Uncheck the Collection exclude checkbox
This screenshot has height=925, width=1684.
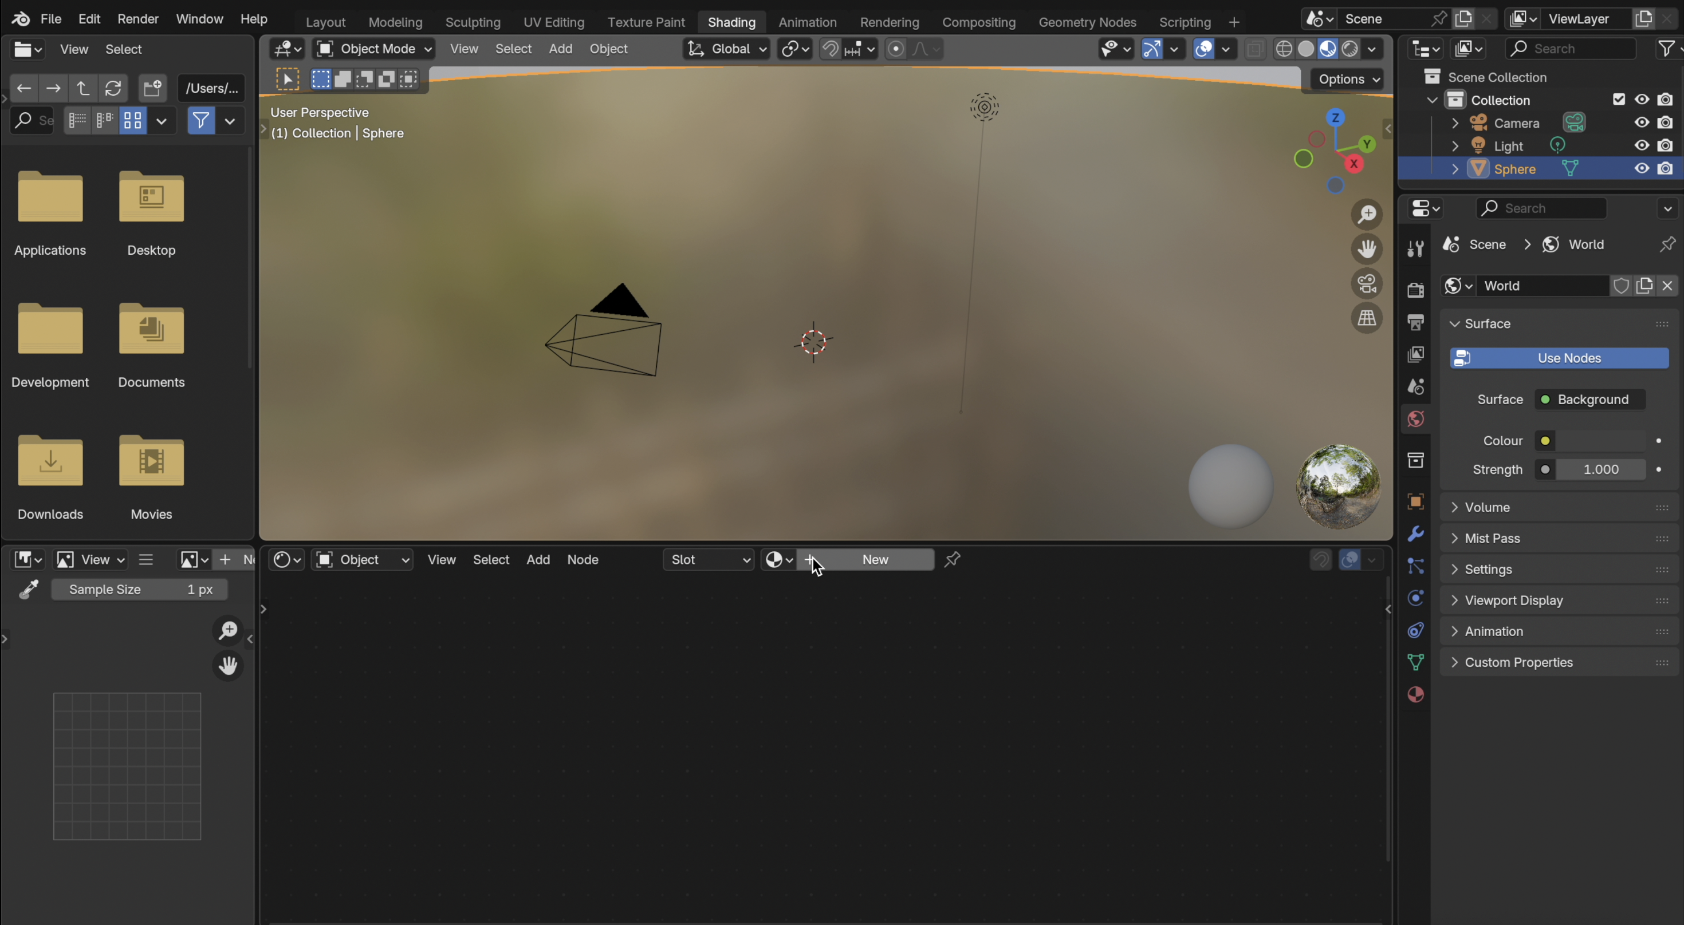tap(1619, 99)
